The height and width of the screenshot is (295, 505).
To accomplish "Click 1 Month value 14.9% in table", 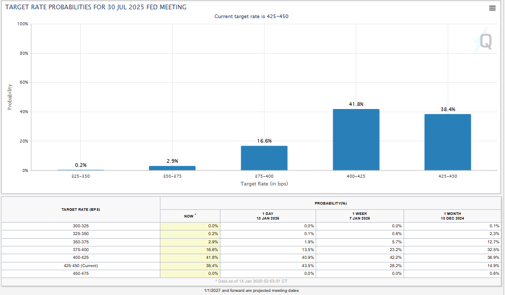I will 494,266.
